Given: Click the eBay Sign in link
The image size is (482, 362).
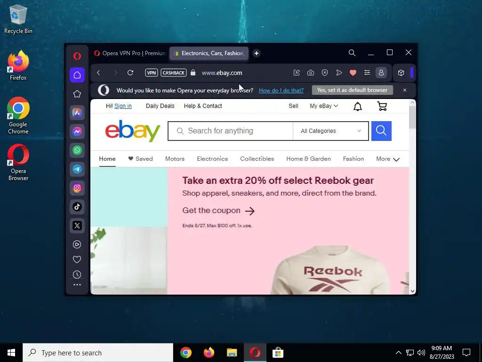Looking at the screenshot, I should 123,106.
